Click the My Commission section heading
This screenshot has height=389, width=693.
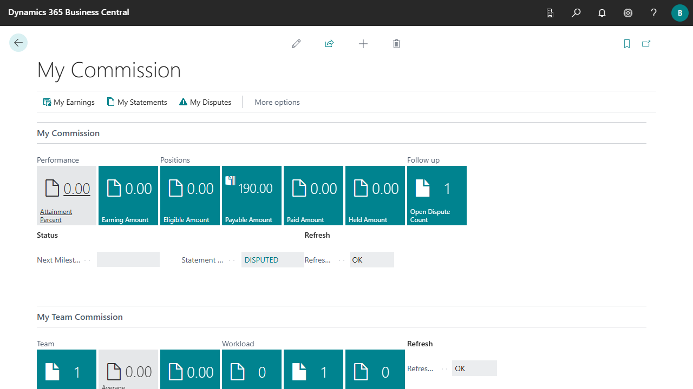68,133
